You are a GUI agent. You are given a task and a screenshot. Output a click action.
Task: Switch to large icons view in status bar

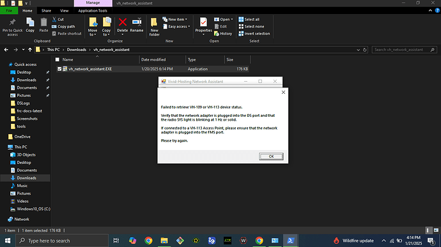pyautogui.click(x=436, y=230)
